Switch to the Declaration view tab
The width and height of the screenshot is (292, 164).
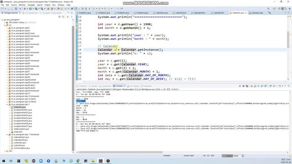click(105, 86)
